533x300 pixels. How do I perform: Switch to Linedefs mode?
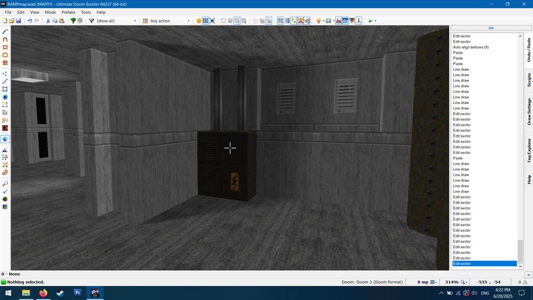5,81
